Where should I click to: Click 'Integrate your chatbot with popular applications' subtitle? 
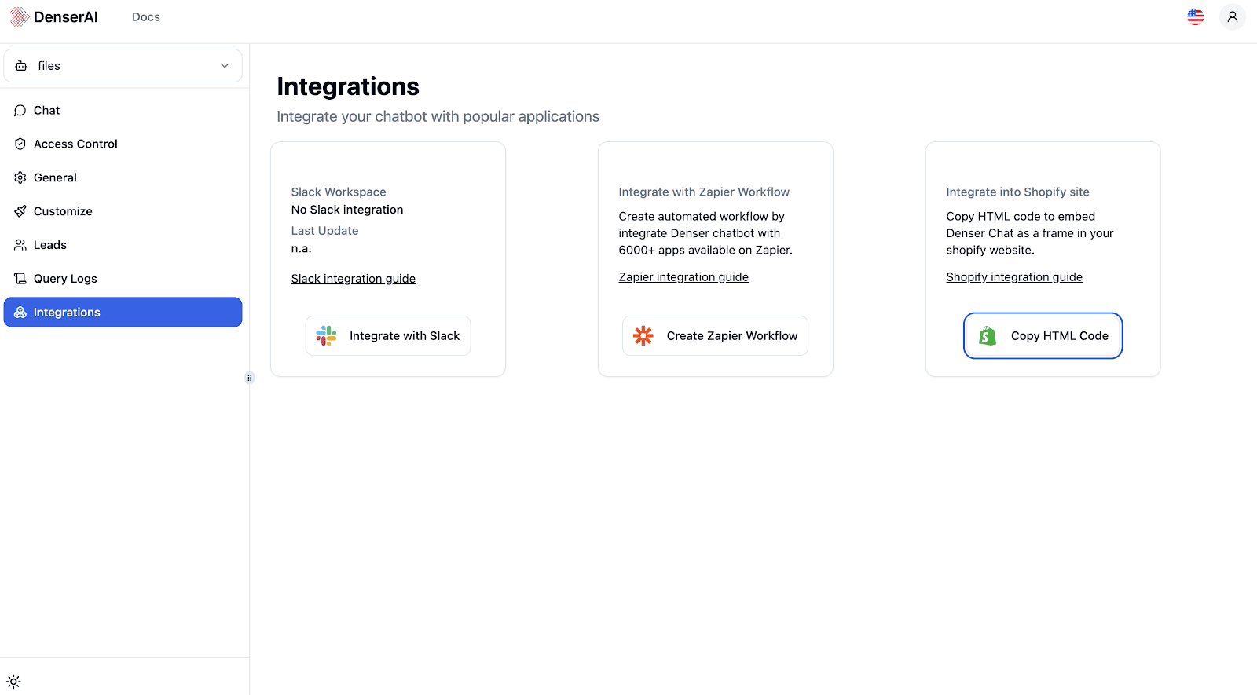tap(438, 117)
